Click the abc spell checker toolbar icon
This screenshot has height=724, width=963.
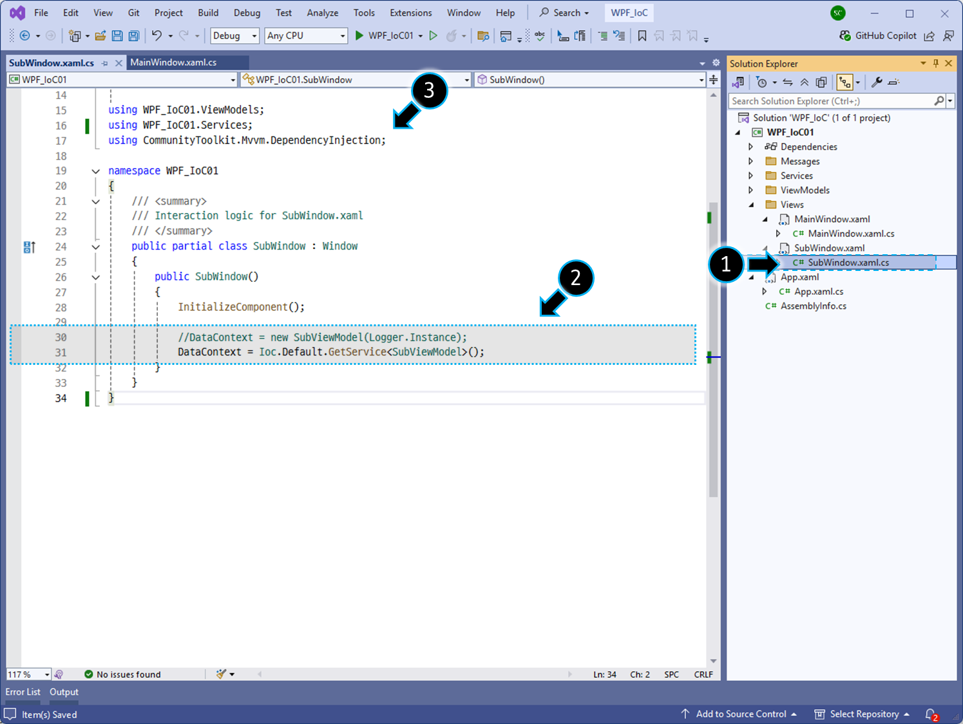(x=540, y=36)
